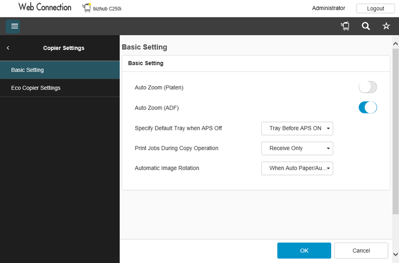The image size is (399, 263).
Task: Open Specify Default Tray when APS Off dropdown
Action: [297, 128]
